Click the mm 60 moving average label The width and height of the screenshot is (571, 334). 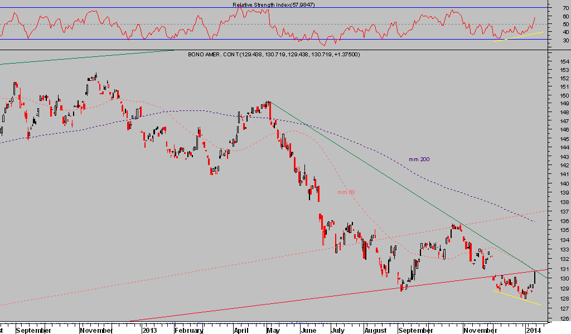[346, 192]
